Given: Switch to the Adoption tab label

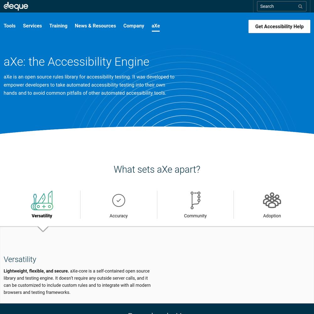Looking at the screenshot, I should point(272,216).
